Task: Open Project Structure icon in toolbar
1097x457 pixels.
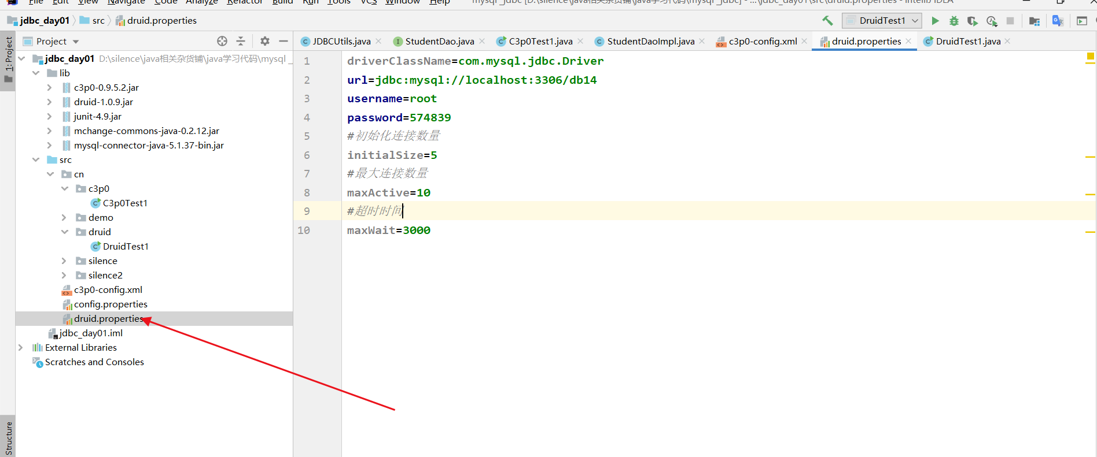Action: 1035,21
